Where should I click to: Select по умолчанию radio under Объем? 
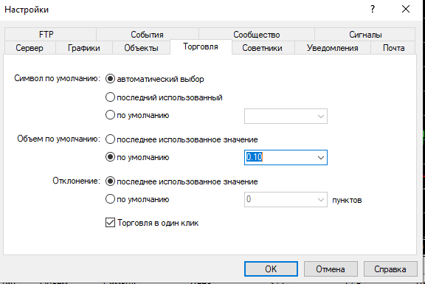point(110,157)
